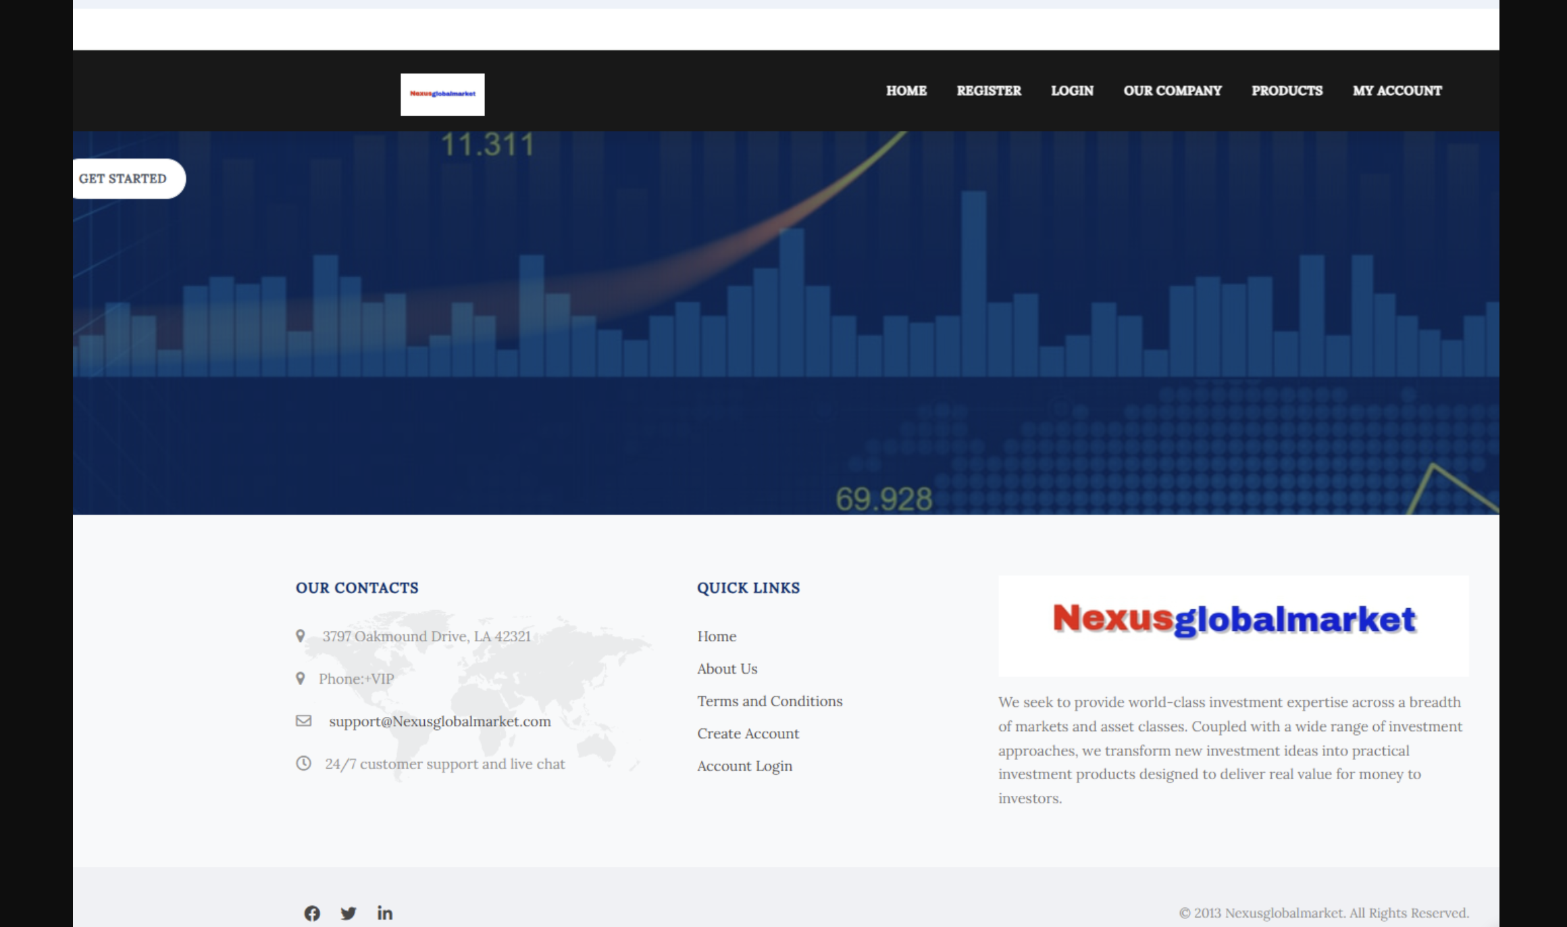The image size is (1567, 927).
Task: Open the LOGIN navigation item
Action: click(1072, 90)
